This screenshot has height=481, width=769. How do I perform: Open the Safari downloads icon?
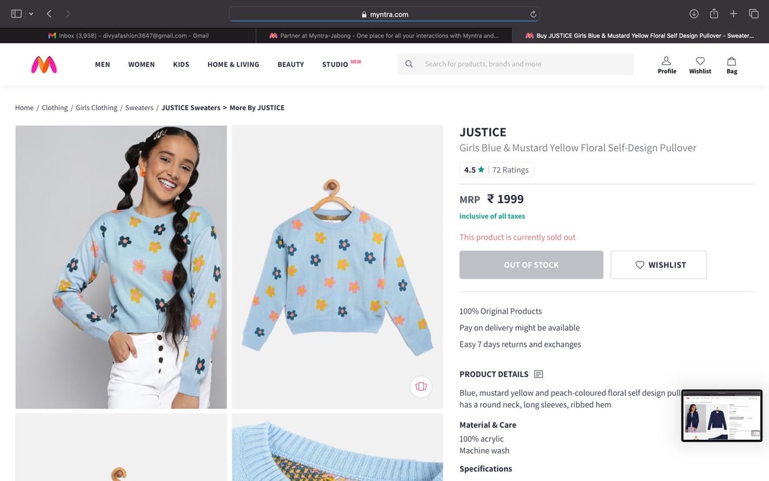(x=694, y=14)
